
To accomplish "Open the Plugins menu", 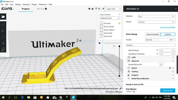I will (34, 4).
